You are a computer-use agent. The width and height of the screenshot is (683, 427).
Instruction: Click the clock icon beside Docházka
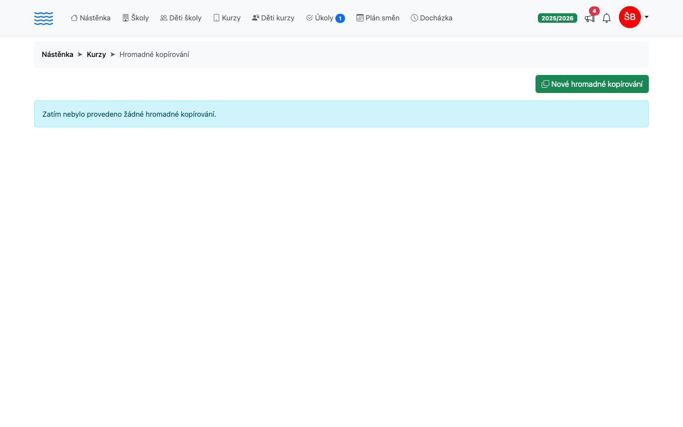click(415, 18)
